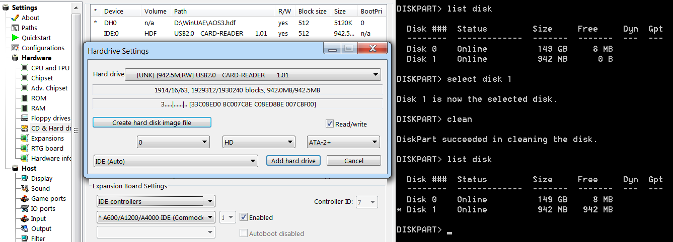
Task: Select the Input icon
Action: coord(24,218)
